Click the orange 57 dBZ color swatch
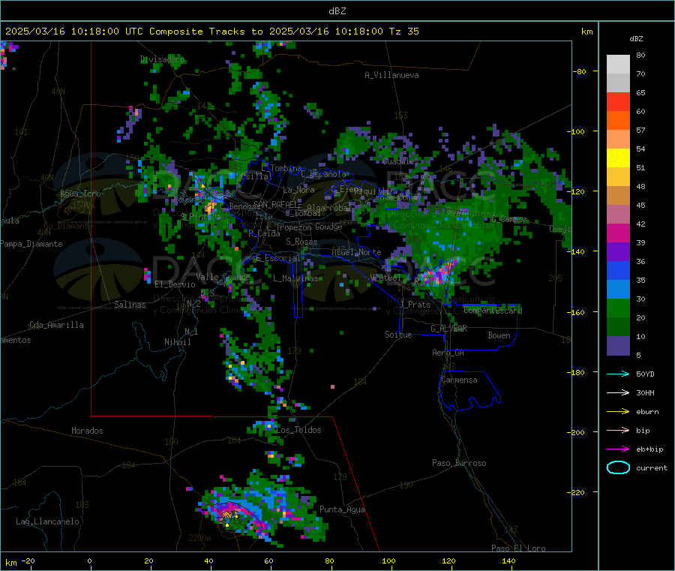Screen dimensions: 675x571 click(618, 121)
